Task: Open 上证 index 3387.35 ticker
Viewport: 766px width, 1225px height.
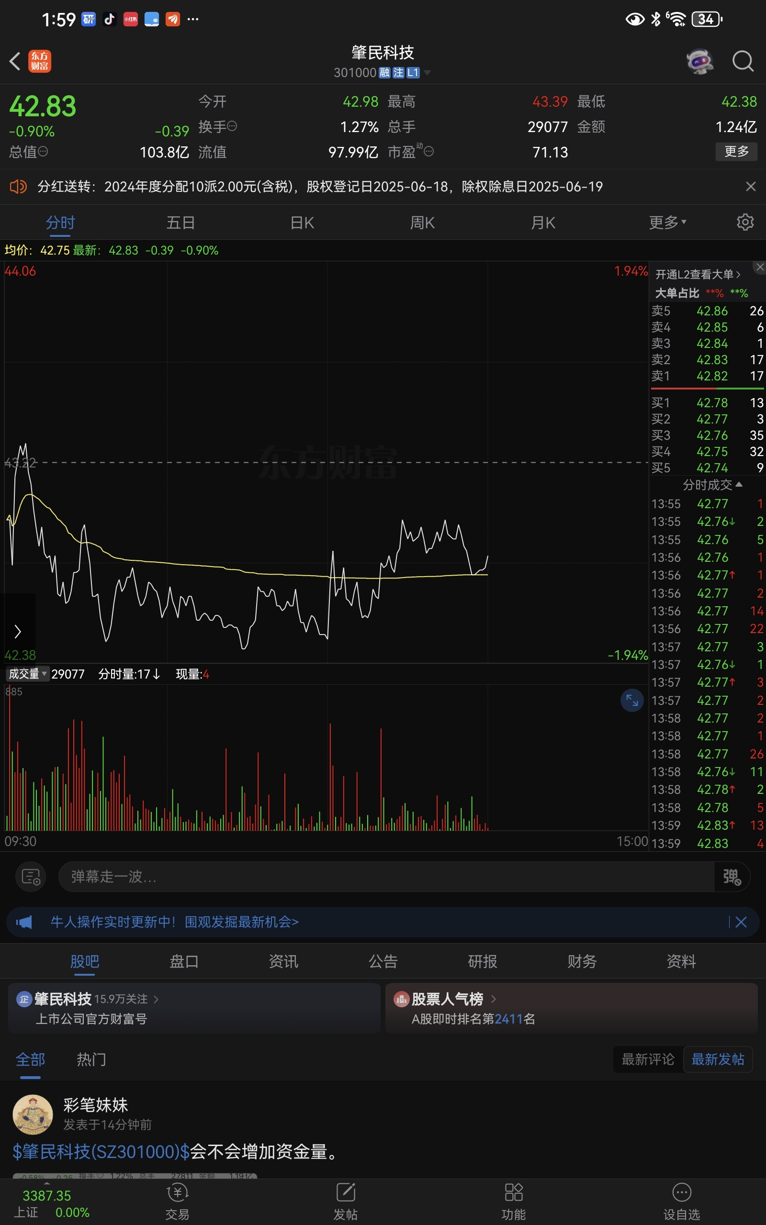Action: click(51, 1204)
